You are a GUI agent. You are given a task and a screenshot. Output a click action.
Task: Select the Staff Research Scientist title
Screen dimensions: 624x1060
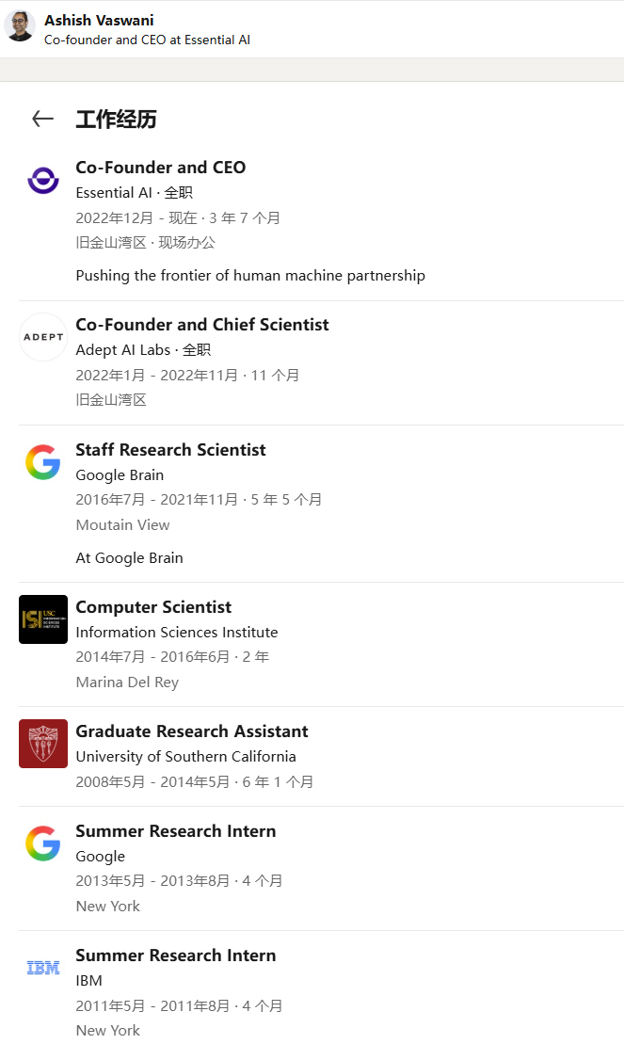click(x=170, y=450)
